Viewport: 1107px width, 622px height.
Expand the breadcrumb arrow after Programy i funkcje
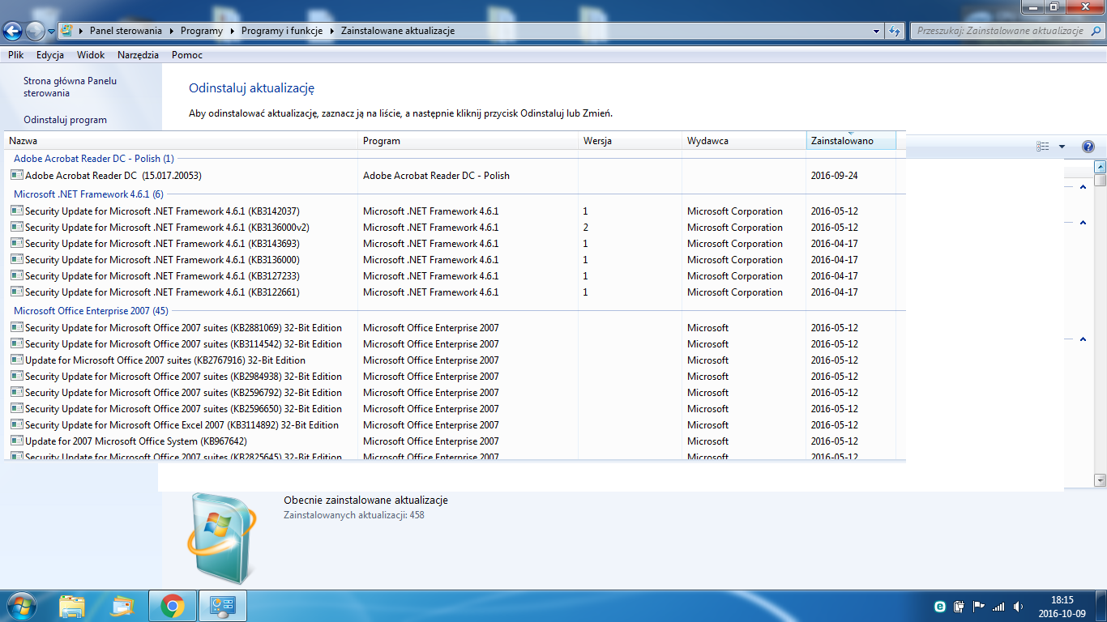331,31
